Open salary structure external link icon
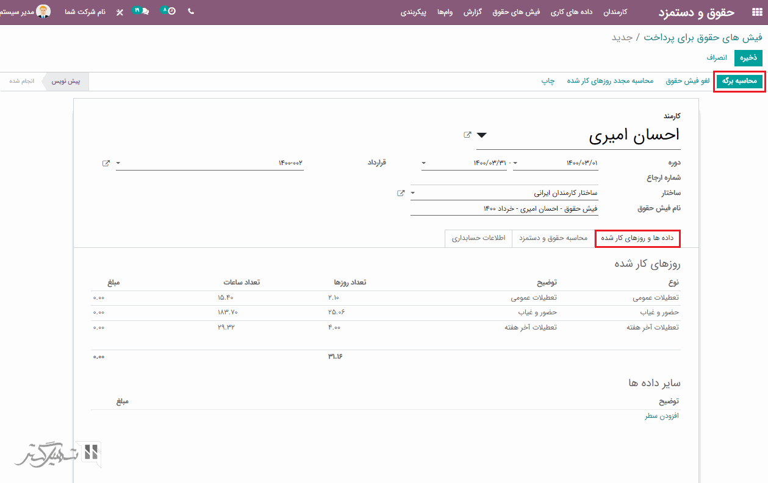Screen dimensions: 768x483 tap(401, 193)
